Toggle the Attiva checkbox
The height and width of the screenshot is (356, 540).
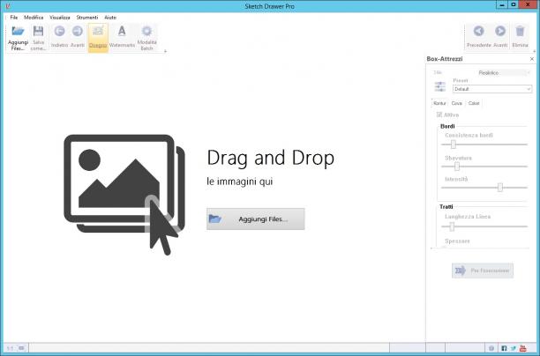pyautogui.click(x=439, y=115)
